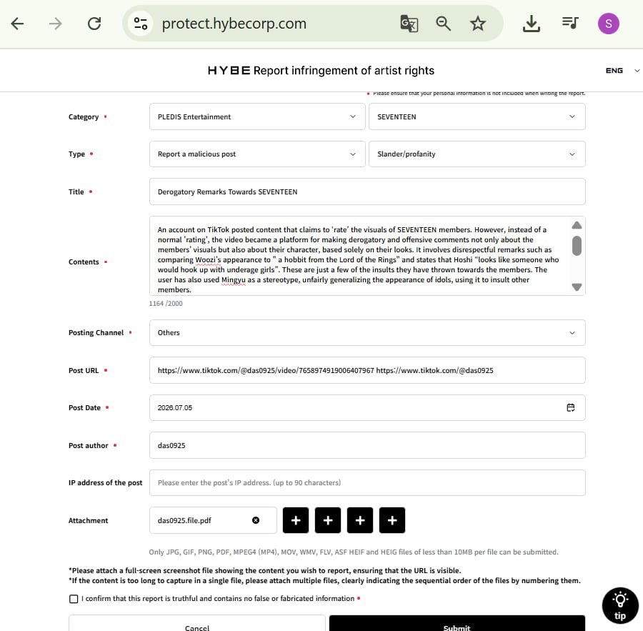
Task: Click the das0925.file.pdf attachment name
Action: [184, 520]
